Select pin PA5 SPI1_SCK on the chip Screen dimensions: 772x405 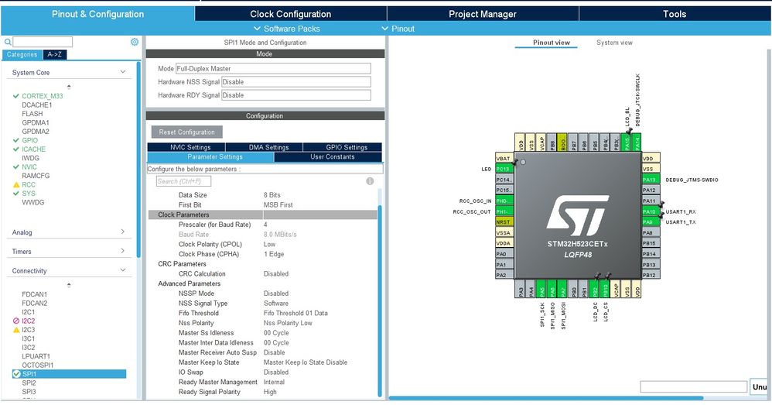click(x=541, y=289)
